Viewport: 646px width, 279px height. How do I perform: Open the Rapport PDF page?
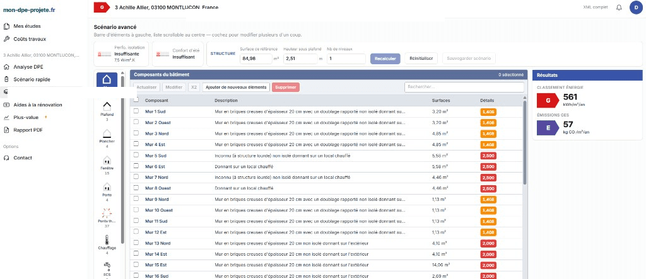tap(28, 130)
